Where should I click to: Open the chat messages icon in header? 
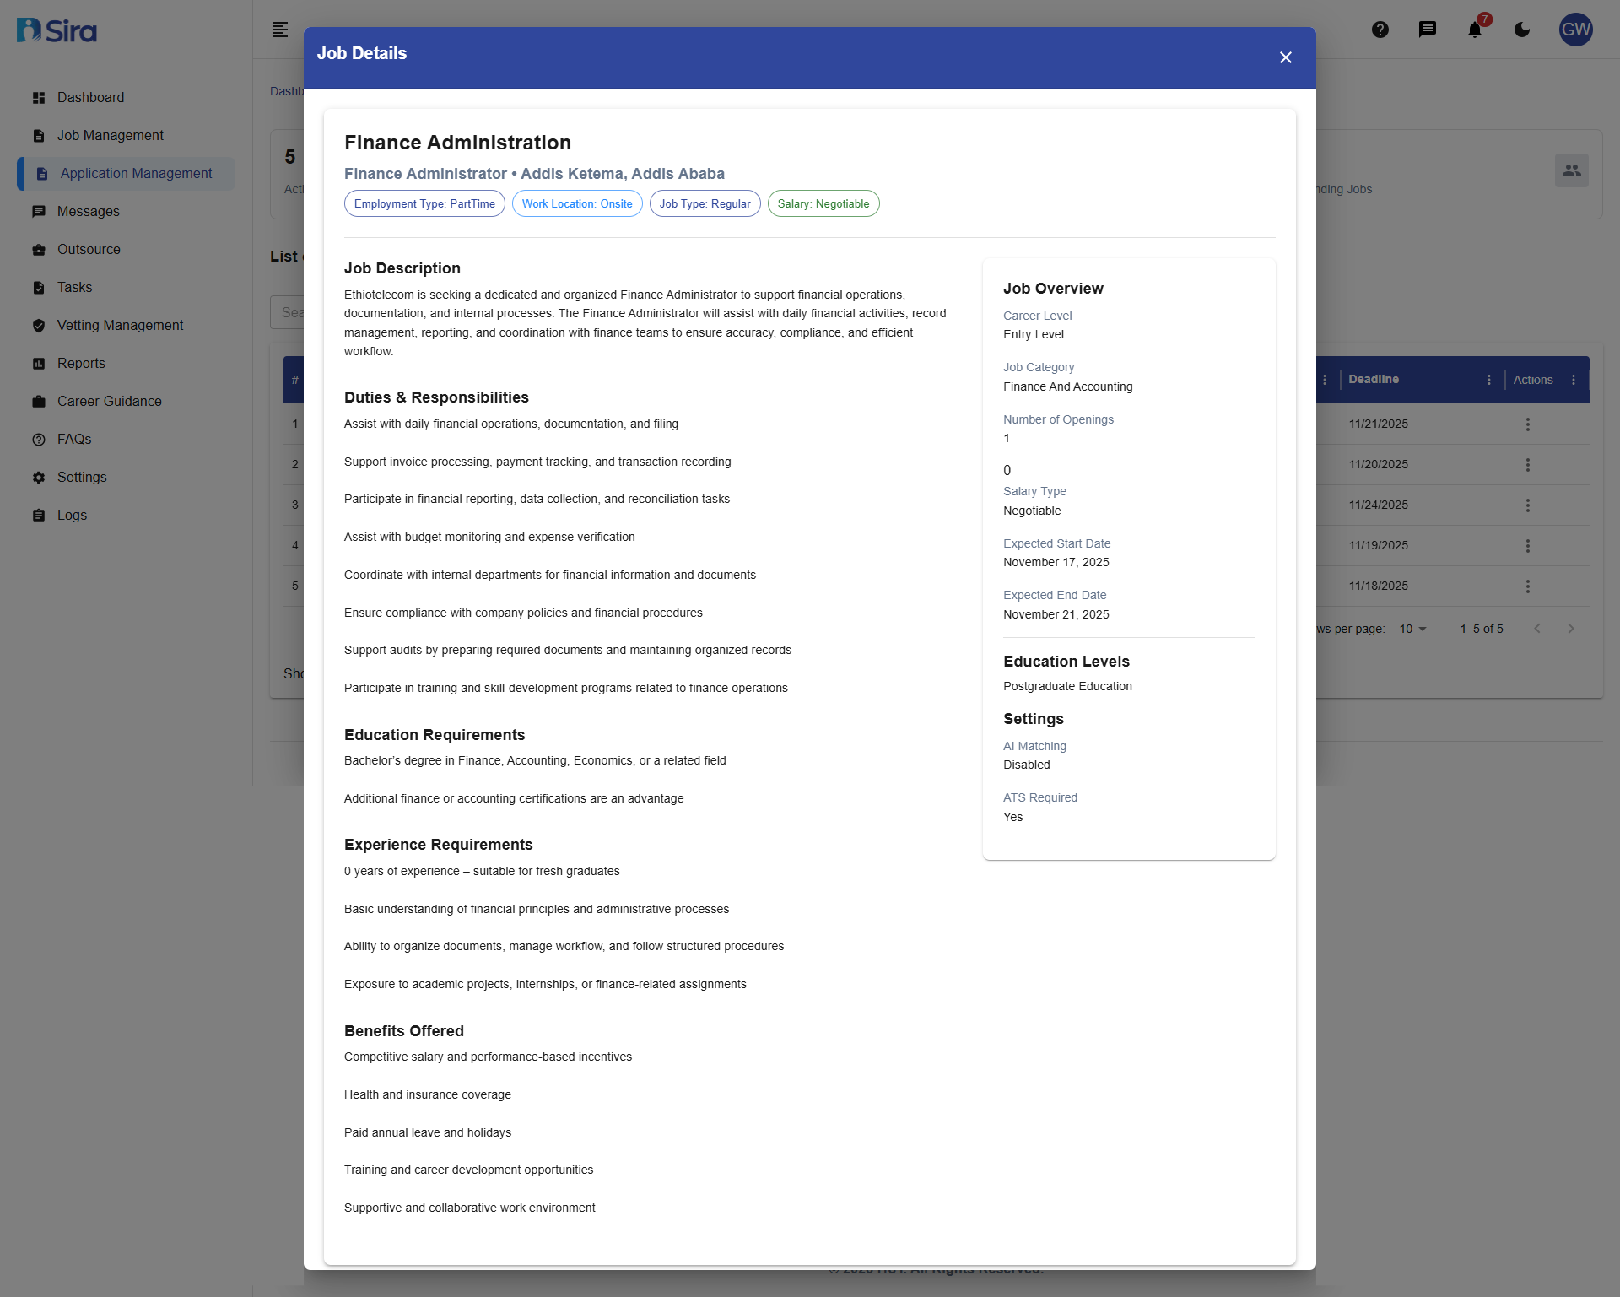point(1428,30)
